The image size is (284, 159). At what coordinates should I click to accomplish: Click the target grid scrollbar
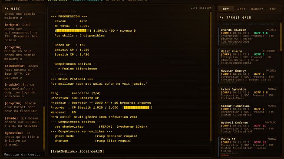coord(281,37)
